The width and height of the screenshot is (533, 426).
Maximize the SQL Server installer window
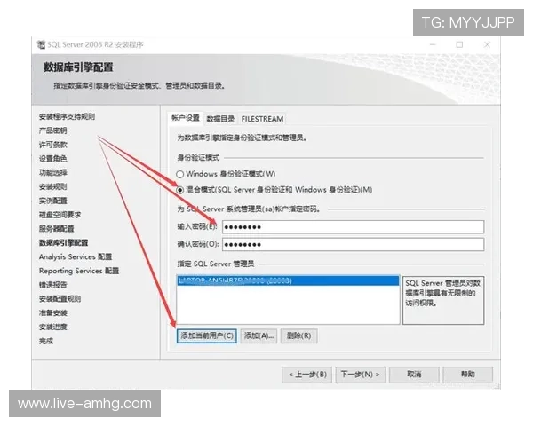pos(459,44)
